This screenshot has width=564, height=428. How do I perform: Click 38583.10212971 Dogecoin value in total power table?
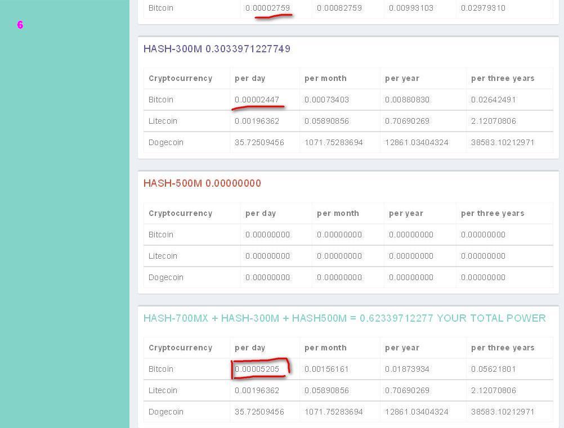pos(503,412)
